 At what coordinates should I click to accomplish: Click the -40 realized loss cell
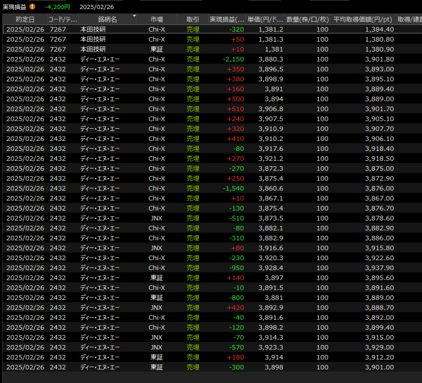click(x=238, y=318)
